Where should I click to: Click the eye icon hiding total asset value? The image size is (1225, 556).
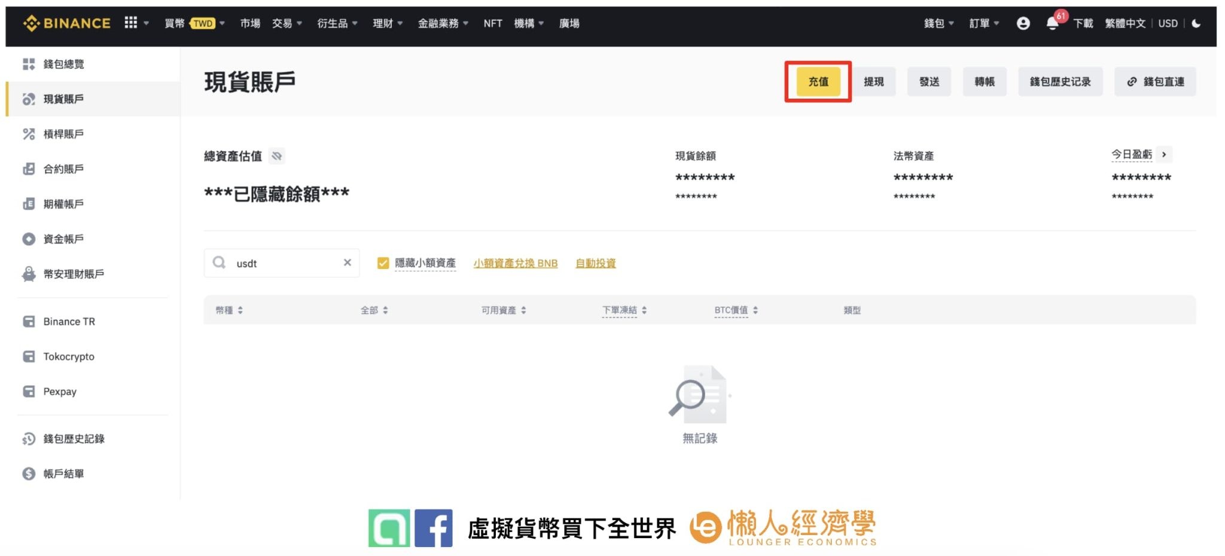point(276,157)
